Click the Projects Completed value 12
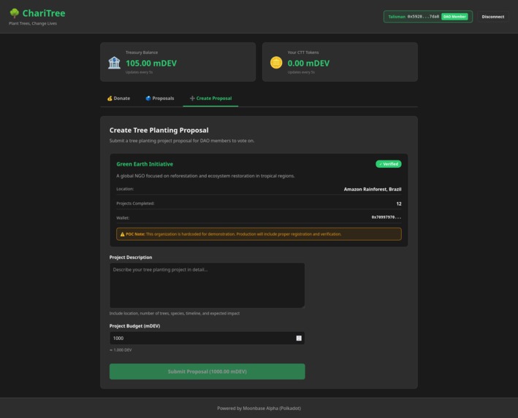Image resolution: width=518 pixels, height=418 pixels. [x=399, y=204]
